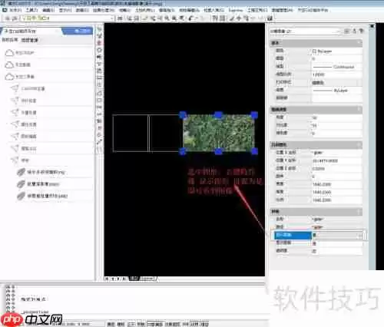Viewport: 384px width, 327px height.
Task: Switch to the Layout1 tab below the drawing
Action: (x=147, y=279)
